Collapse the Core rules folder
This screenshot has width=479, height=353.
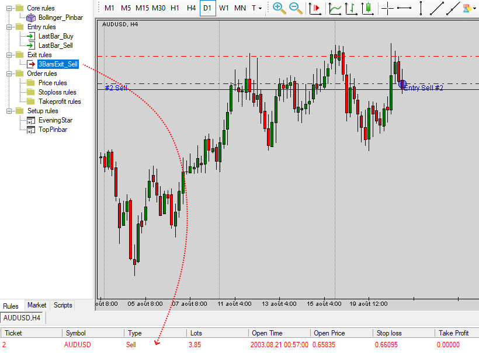[9, 8]
